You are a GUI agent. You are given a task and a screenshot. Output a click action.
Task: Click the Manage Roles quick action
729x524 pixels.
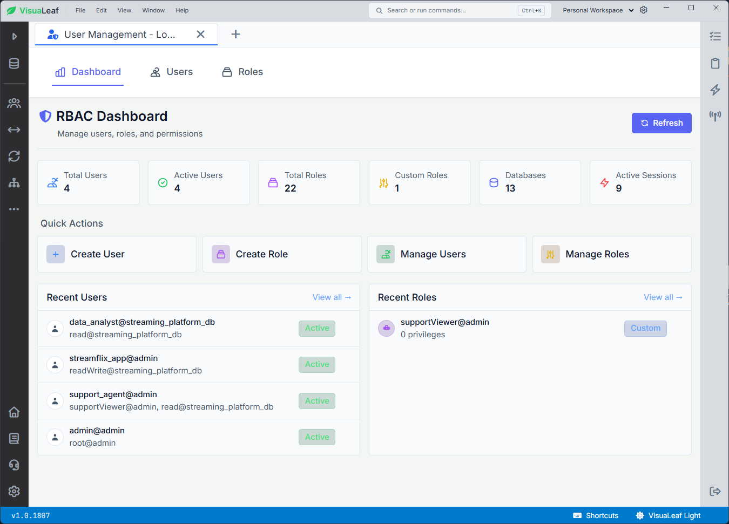click(612, 254)
